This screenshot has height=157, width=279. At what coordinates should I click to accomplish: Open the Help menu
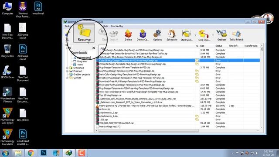click(105, 26)
